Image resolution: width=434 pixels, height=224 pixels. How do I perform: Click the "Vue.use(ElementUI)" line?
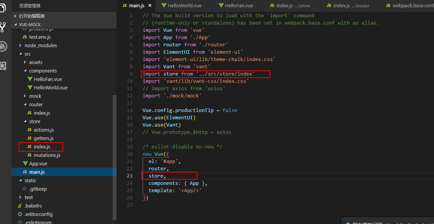pyautogui.click(x=169, y=118)
